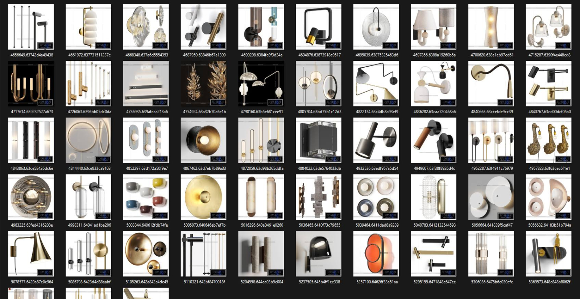Click the file name 4656649.63742d4a49438
Image resolution: width=580 pixels, height=299 pixels.
pos(32,55)
